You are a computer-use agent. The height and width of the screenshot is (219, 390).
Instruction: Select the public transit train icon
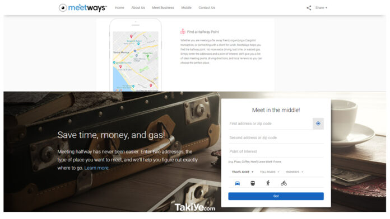click(253, 183)
